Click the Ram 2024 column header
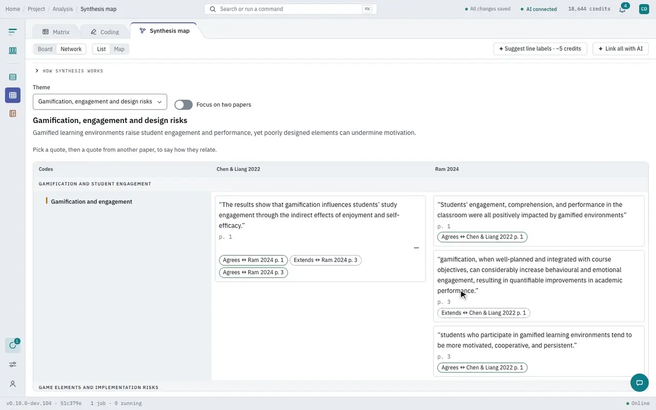 coord(447,169)
